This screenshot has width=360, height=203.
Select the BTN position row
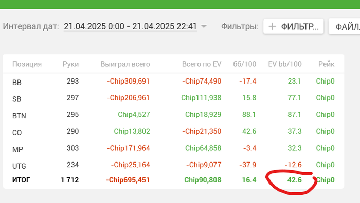(173, 115)
